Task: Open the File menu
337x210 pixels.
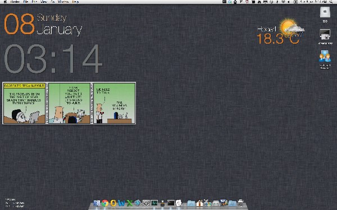Action: (26, 2)
